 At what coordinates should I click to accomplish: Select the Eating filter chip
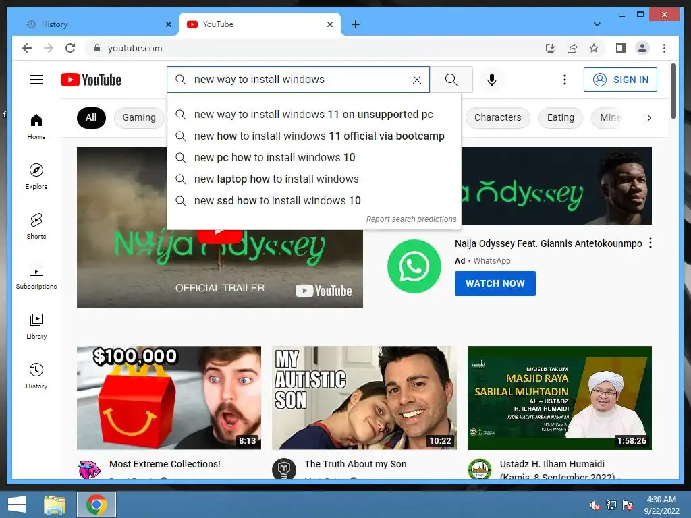[x=561, y=117]
